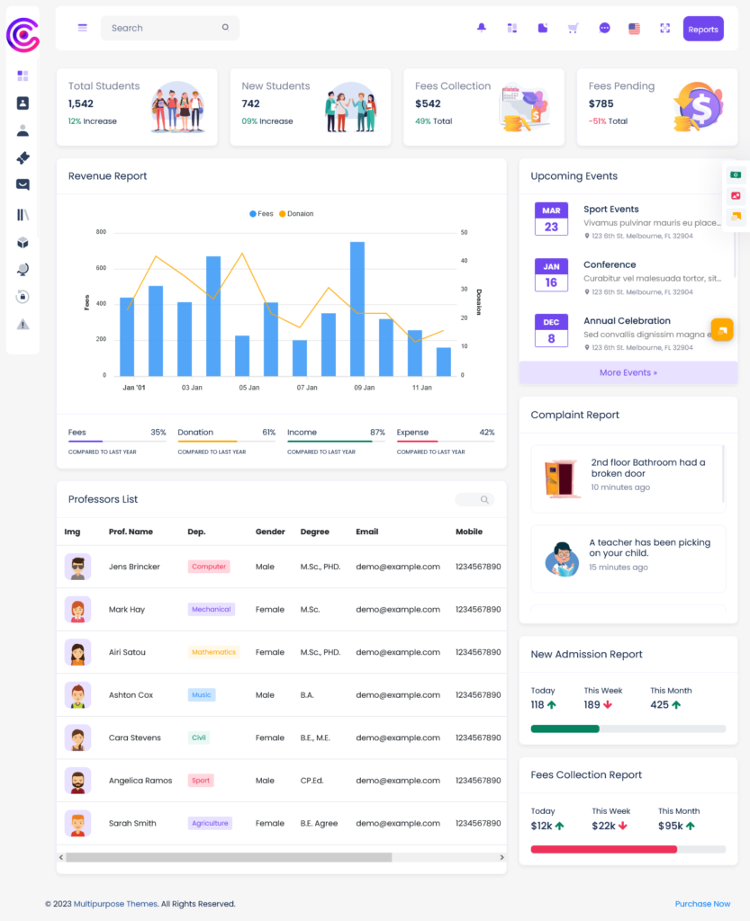Viewport: 750px width, 921px height.
Task: Click the green progress bar in New Admission Report
Action: (x=565, y=729)
